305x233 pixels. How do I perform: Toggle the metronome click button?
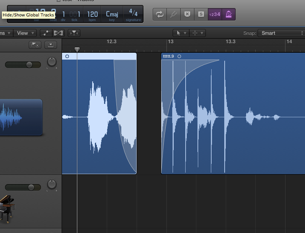point(228,14)
